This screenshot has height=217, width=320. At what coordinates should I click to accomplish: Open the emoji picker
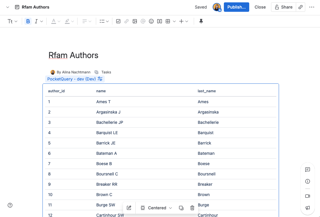[151, 21]
